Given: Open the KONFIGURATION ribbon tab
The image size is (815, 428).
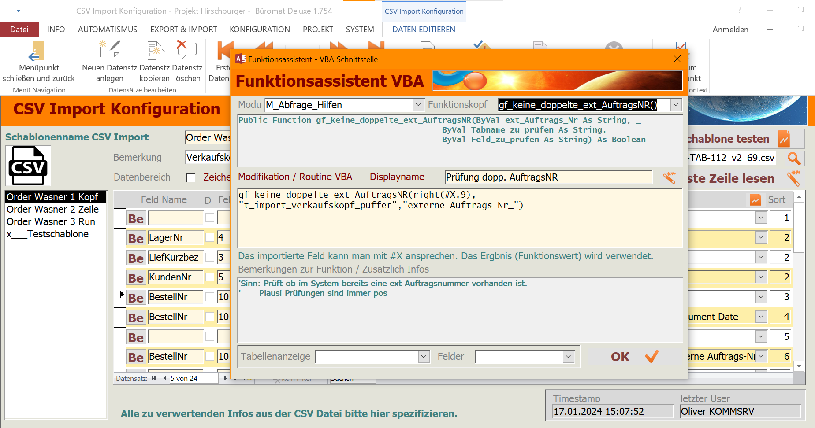Looking at the screenshot, I should (260, 30).
